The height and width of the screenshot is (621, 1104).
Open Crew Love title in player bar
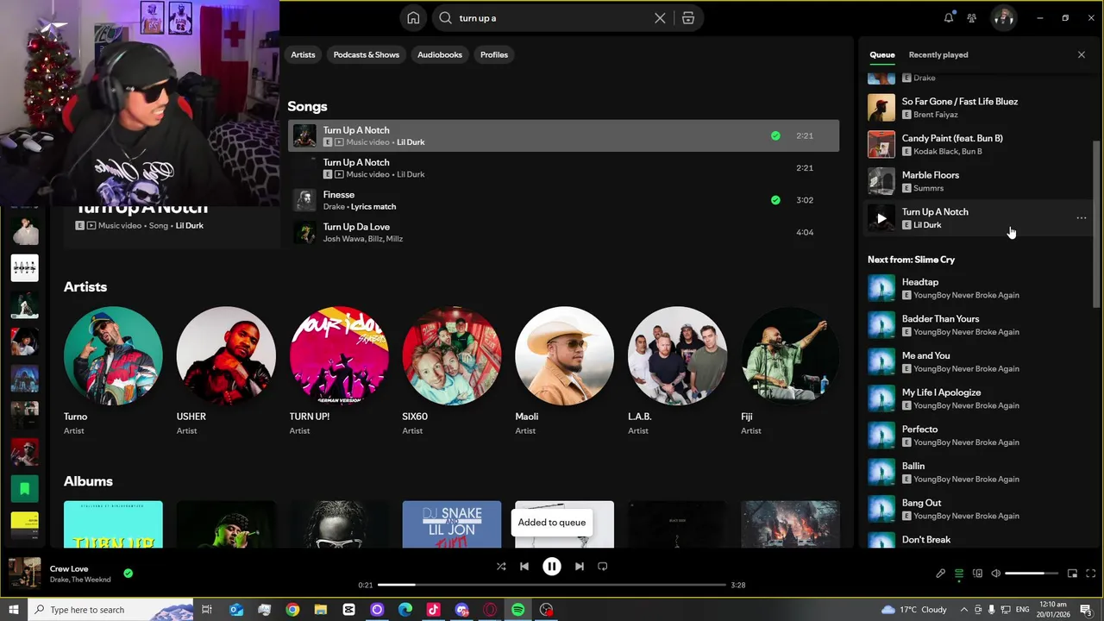tap(69, 568)
